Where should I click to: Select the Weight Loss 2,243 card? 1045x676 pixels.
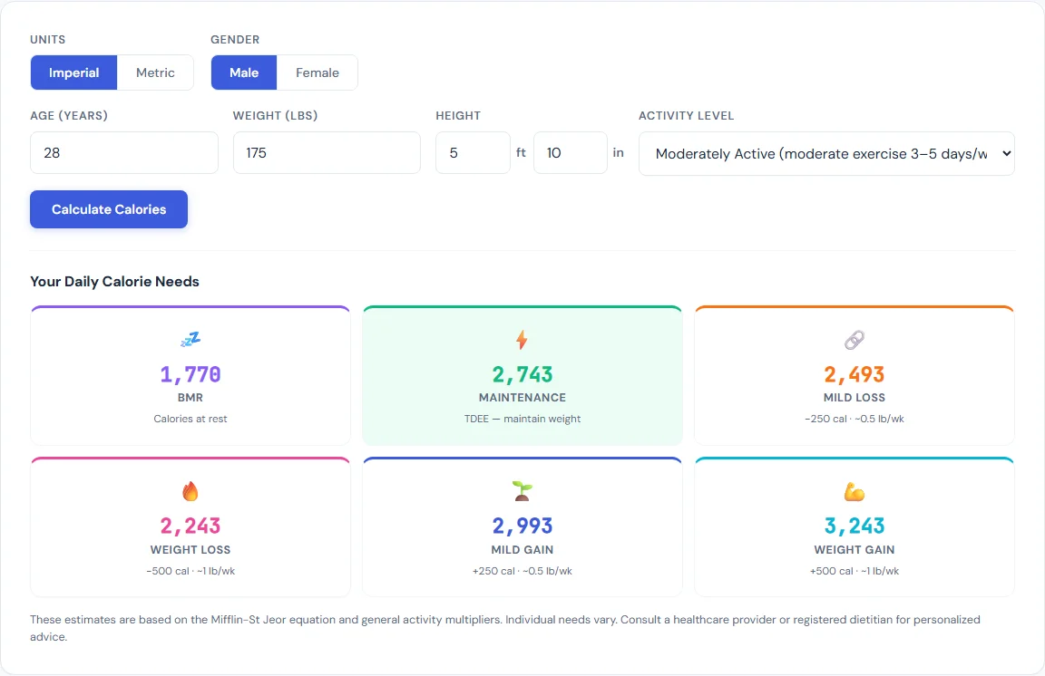click(x=190, y=526)
